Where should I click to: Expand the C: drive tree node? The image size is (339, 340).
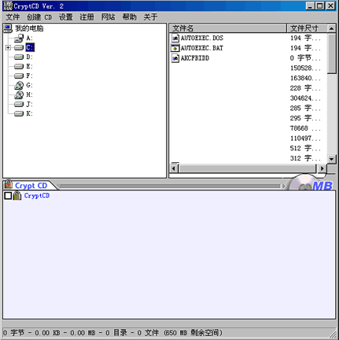[8, 48]
